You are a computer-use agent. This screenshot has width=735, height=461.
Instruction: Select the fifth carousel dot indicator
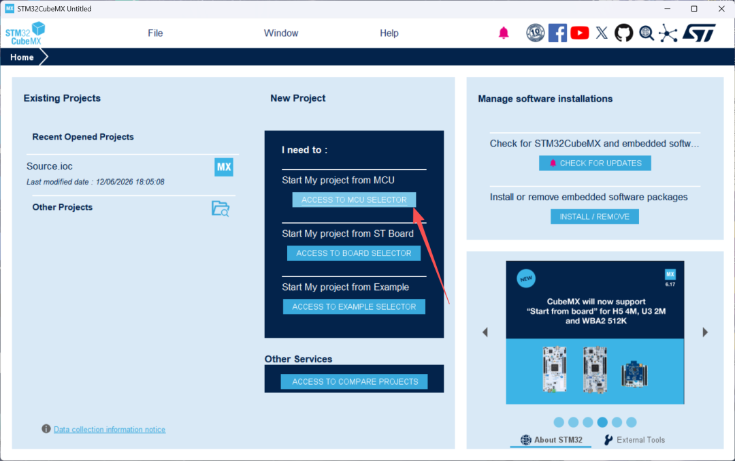coord(617,422)
